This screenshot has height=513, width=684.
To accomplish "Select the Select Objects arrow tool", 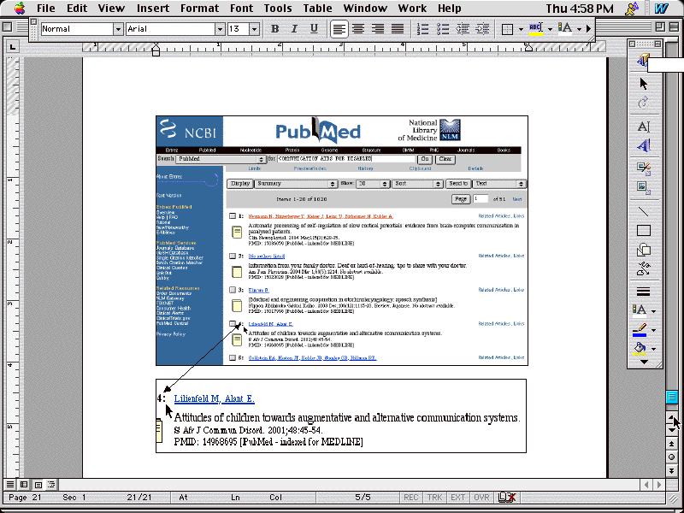I will pyautogui.click(x=644, y=83).
